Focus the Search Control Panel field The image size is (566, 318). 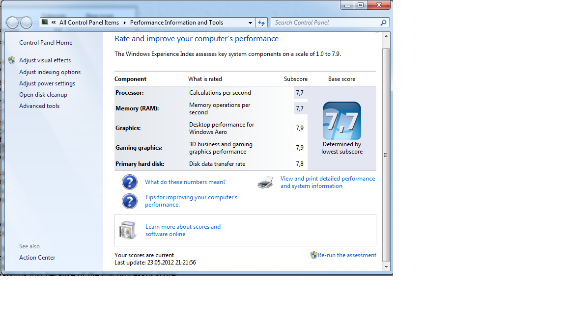pyautogui.click(x=326, y=23)
